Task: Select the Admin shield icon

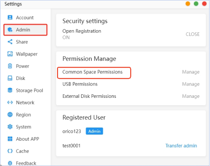Action: [10, 30]
